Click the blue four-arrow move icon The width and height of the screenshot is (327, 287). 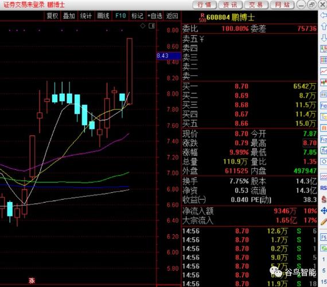click(324, 211)
